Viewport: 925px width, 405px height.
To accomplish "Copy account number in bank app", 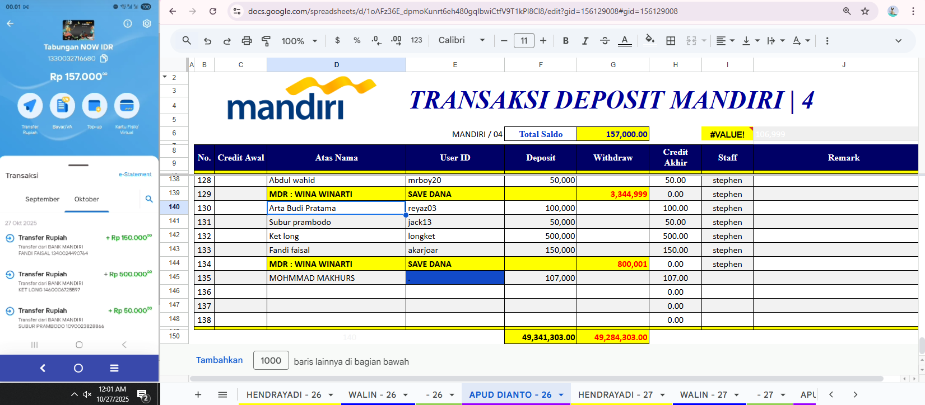I will click(x=104, y=58).
